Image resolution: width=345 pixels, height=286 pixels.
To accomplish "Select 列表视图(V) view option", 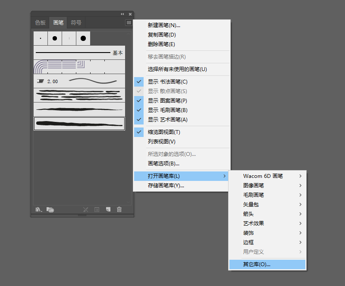I will coord(182,142).
